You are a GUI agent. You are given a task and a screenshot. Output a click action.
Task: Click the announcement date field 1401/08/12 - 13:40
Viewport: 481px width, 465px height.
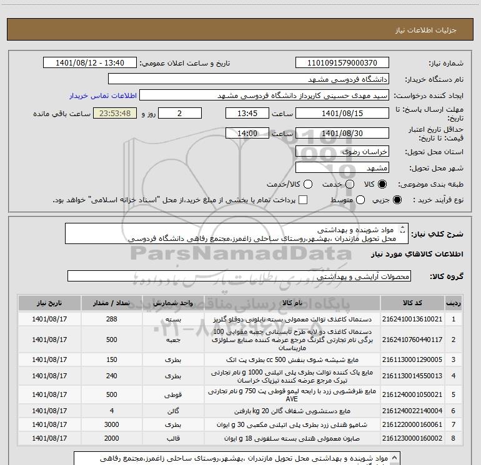pyautogui.click(x=90, y=63)
